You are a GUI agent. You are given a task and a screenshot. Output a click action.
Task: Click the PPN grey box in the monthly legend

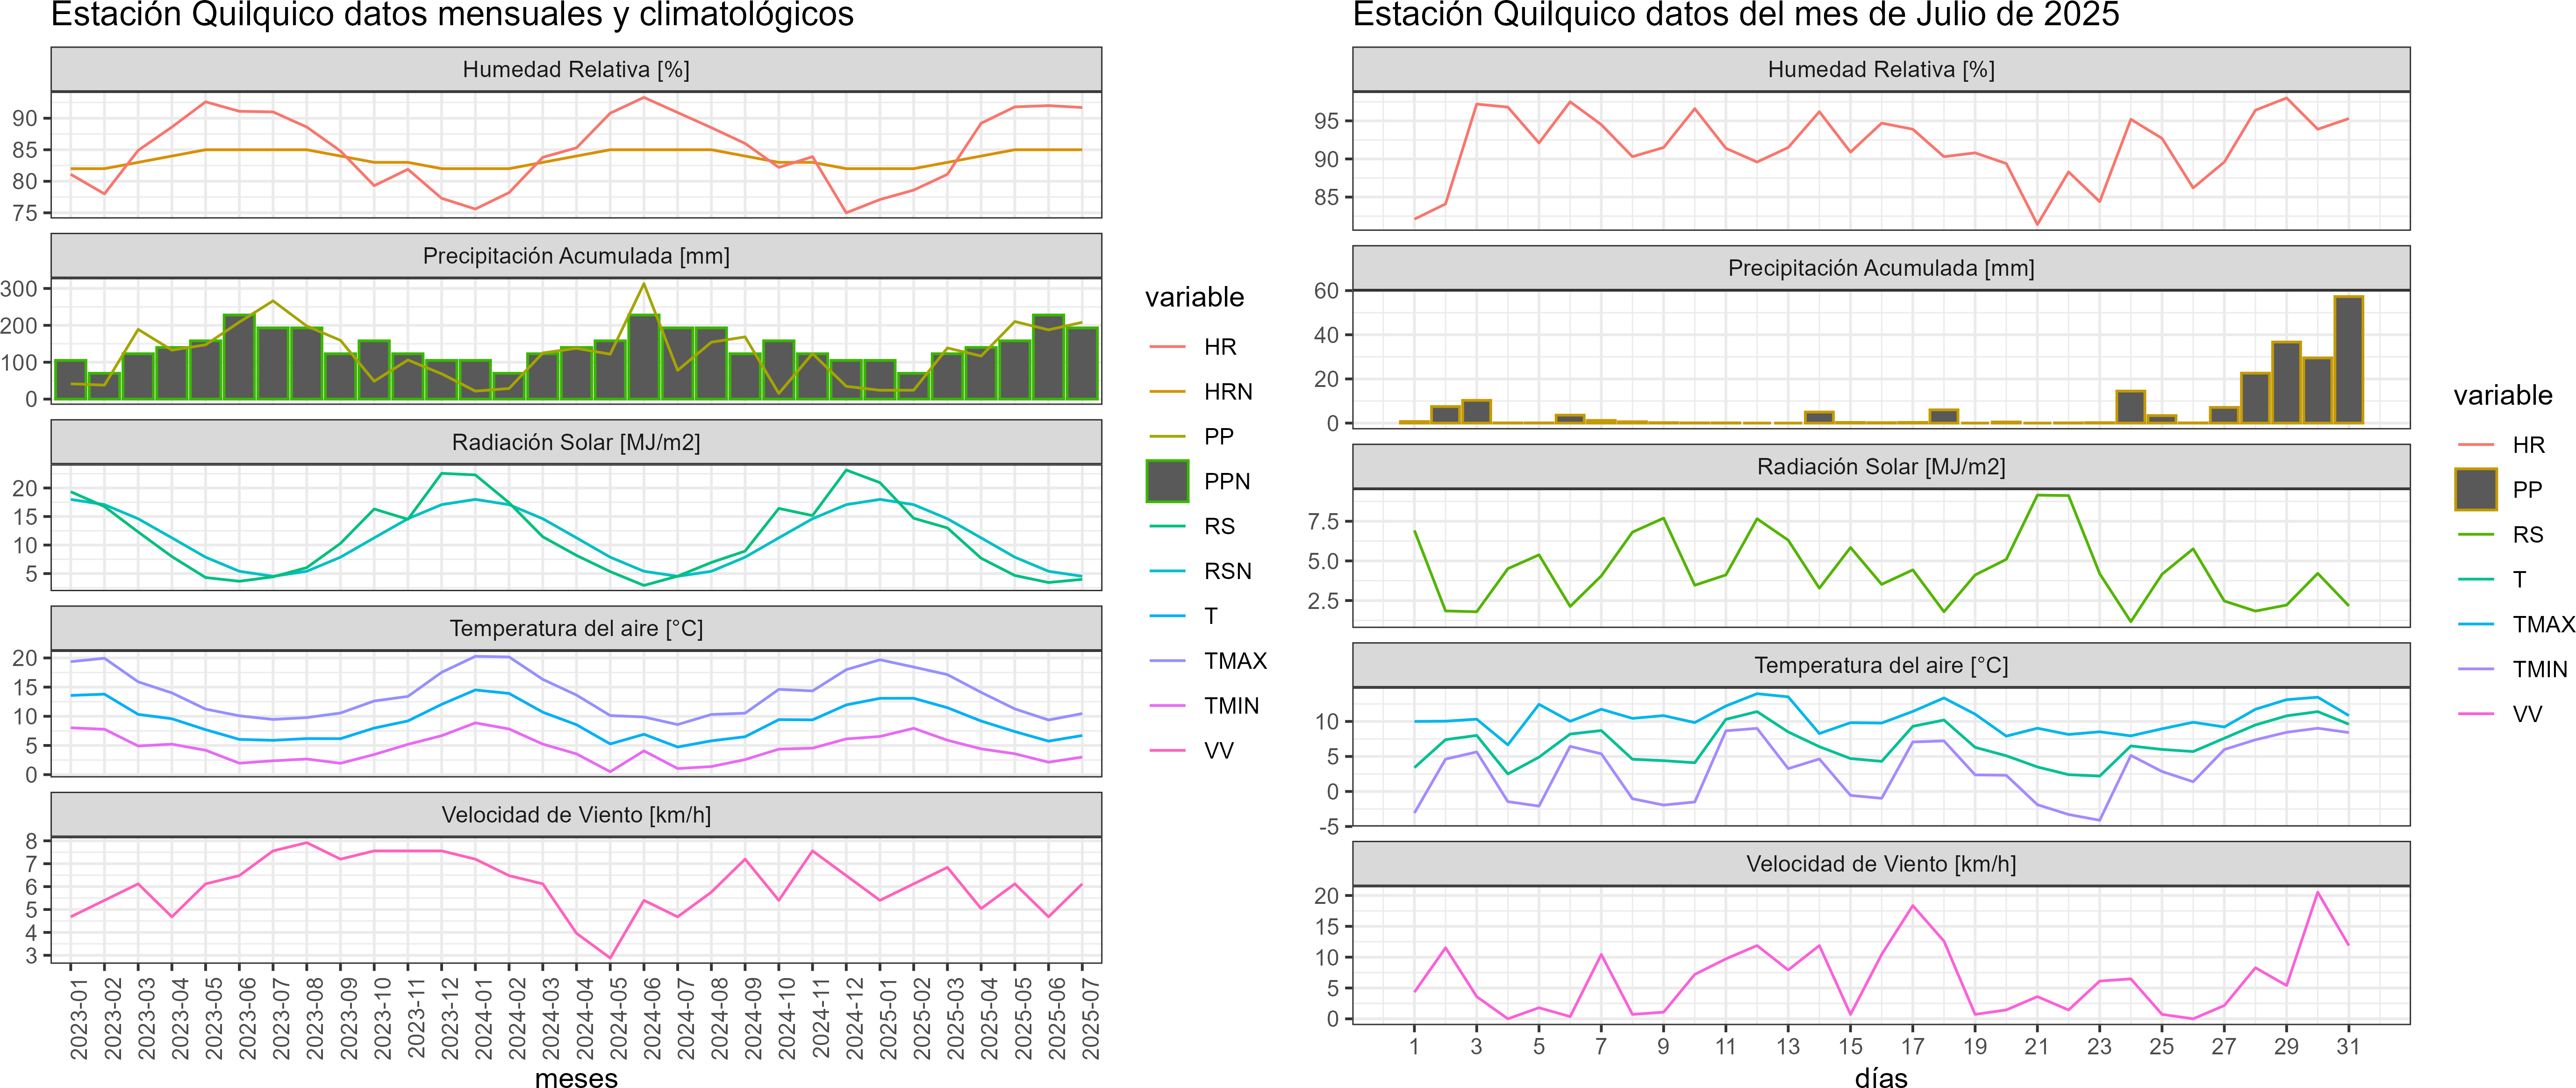pos(1167,481)
